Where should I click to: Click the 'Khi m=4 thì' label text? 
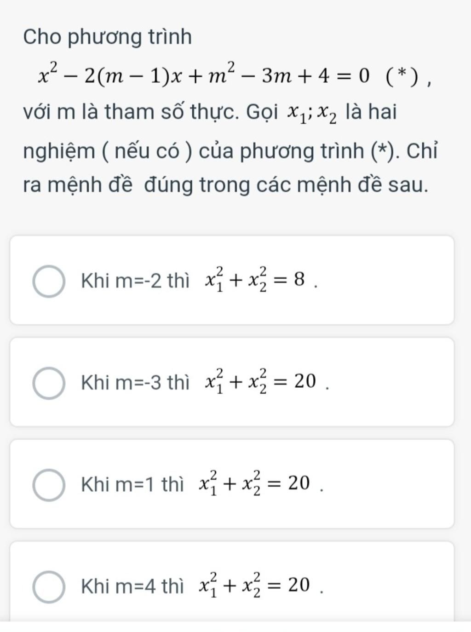tap(132, 586)
